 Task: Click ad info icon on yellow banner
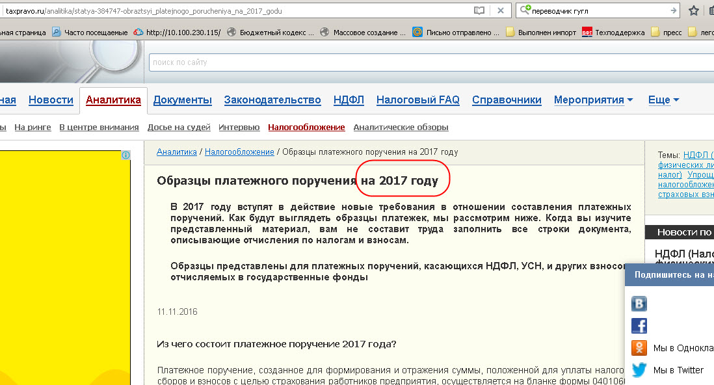[x=126, y=155]
